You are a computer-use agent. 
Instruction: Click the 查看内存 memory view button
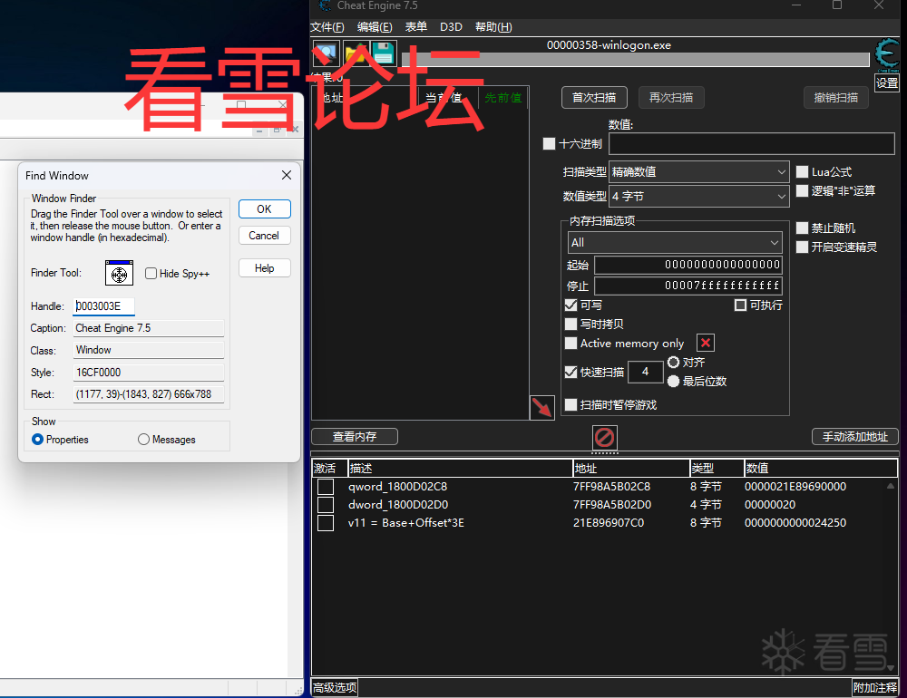(355, 437)
